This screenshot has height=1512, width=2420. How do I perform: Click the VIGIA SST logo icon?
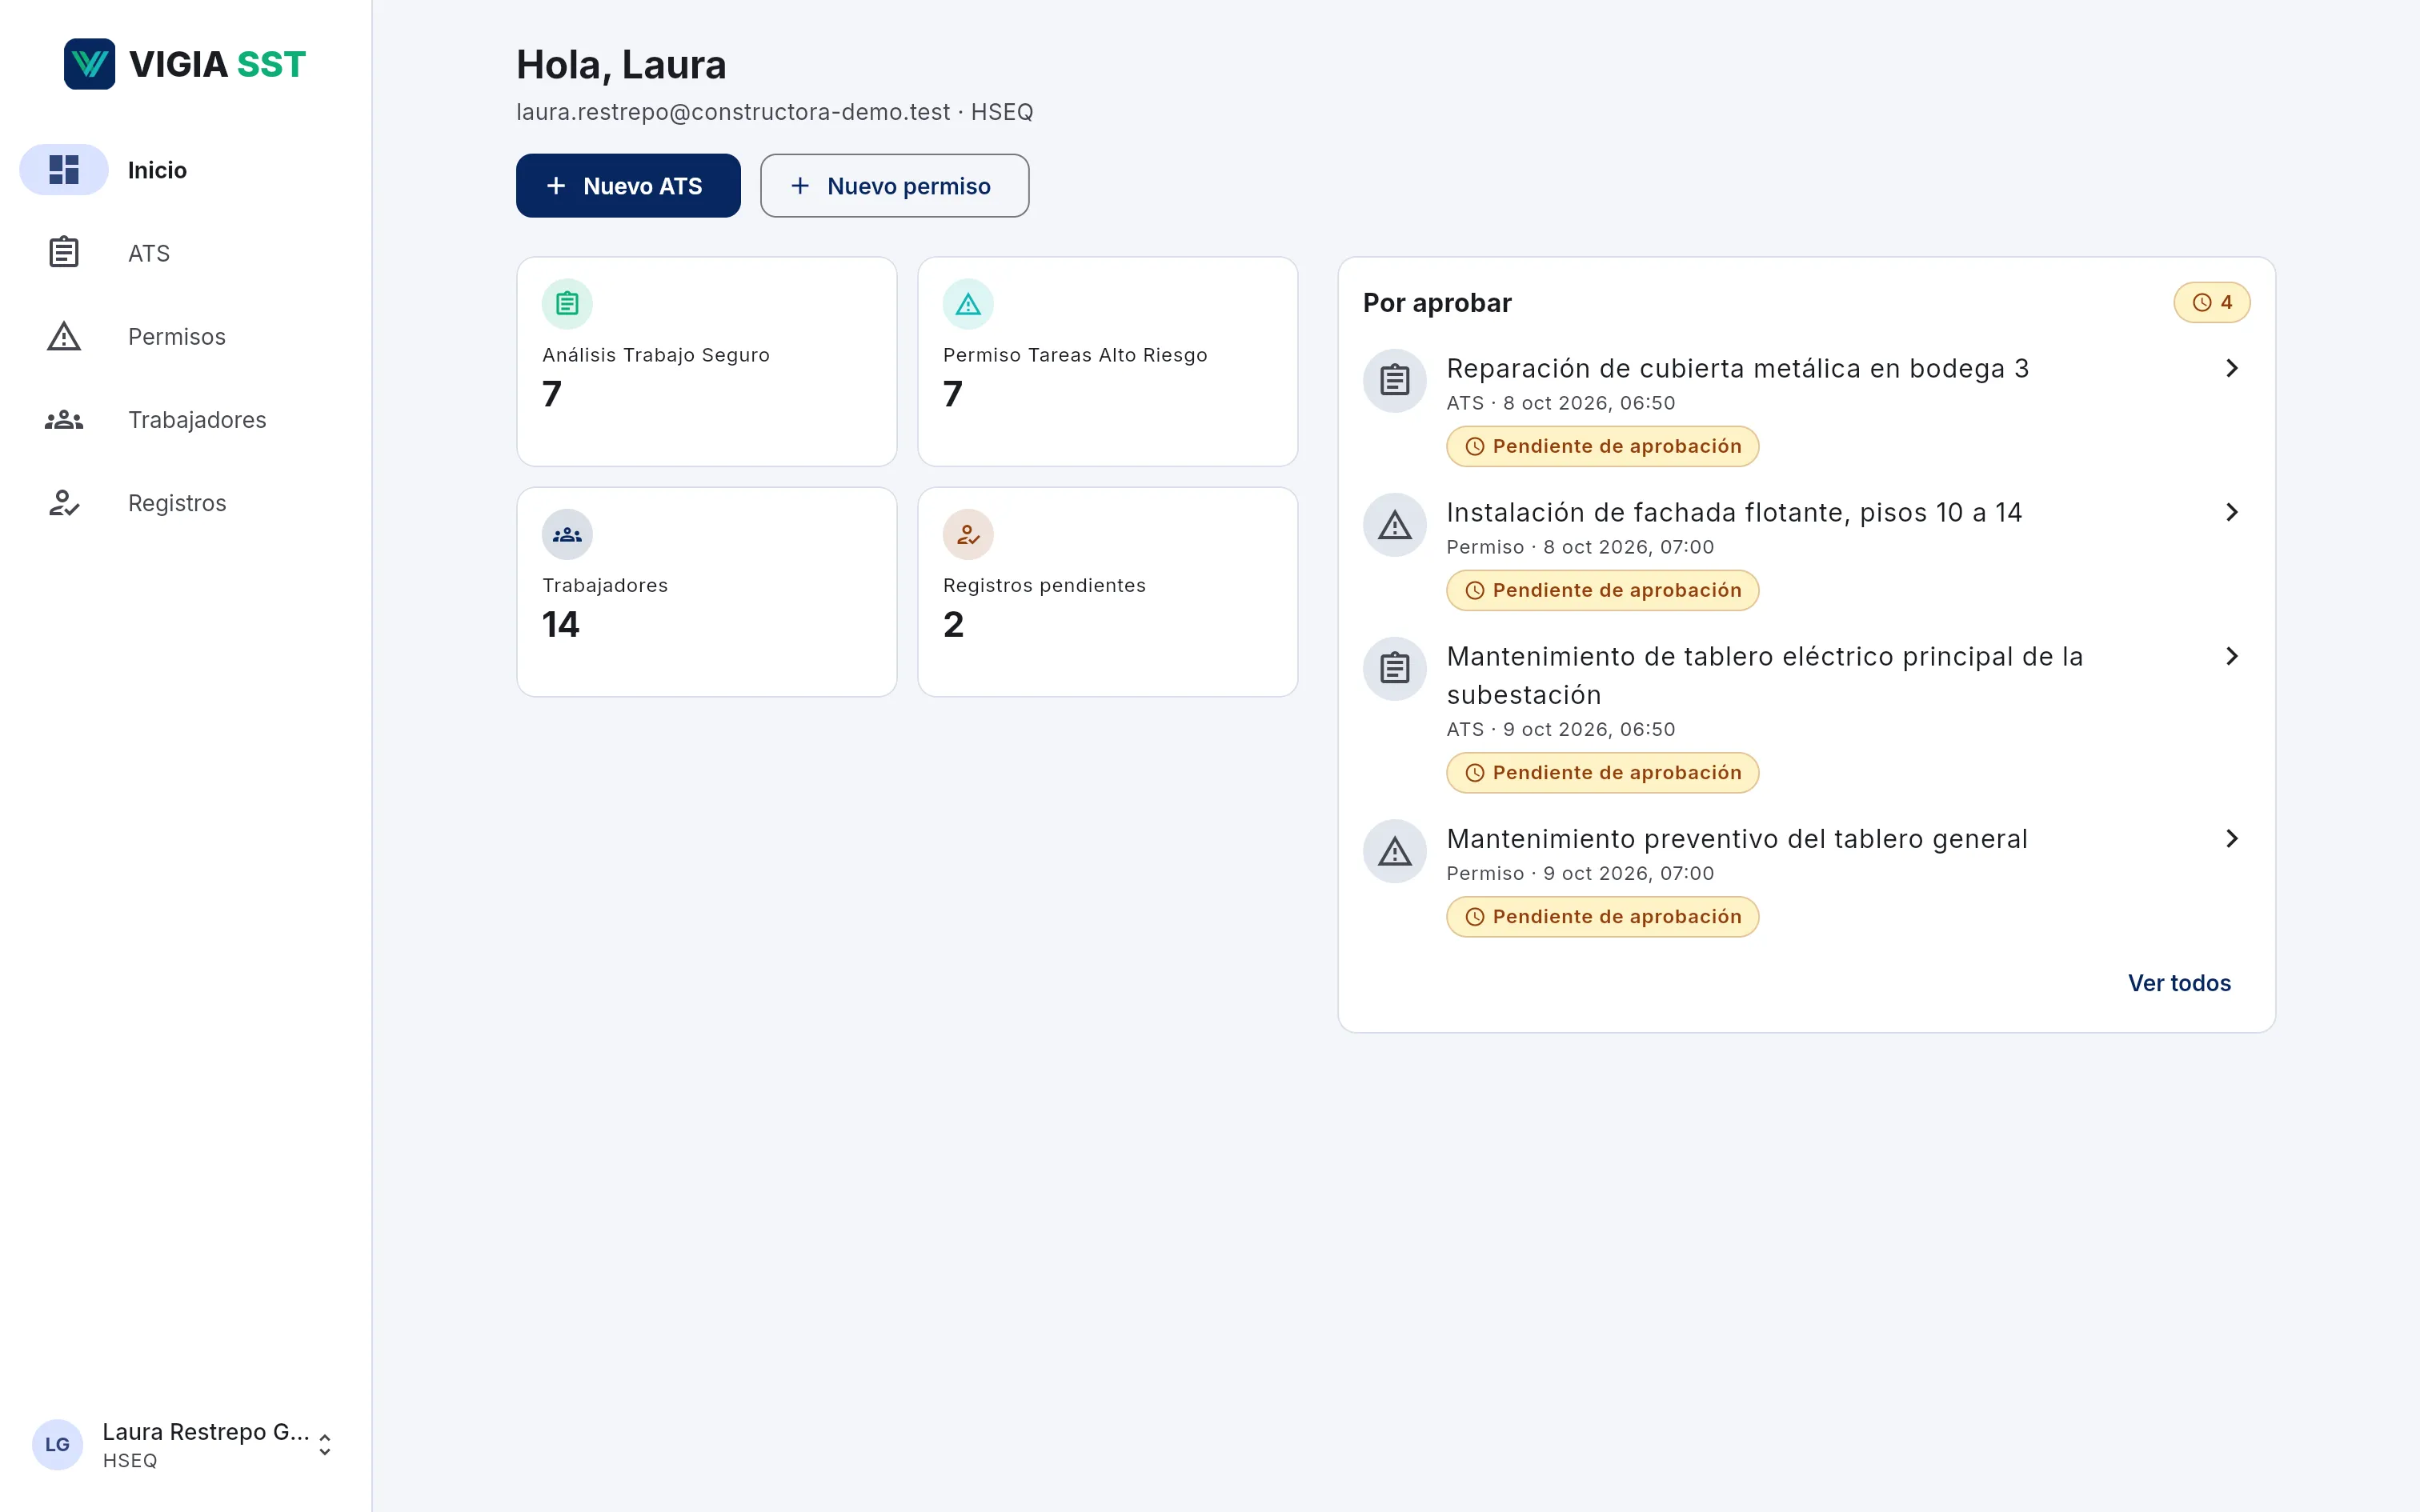(x=89, y=64)
